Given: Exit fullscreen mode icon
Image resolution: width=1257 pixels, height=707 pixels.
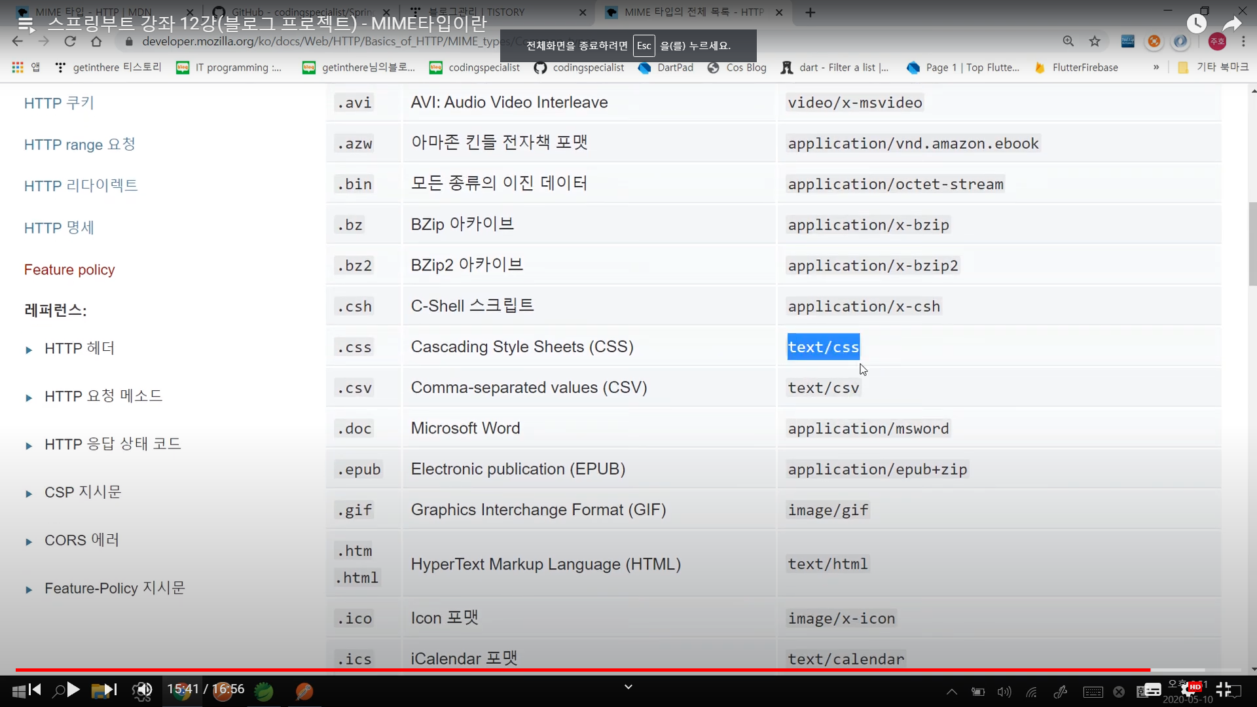Looking at the screenshot, I should [x=1224, y=689].
